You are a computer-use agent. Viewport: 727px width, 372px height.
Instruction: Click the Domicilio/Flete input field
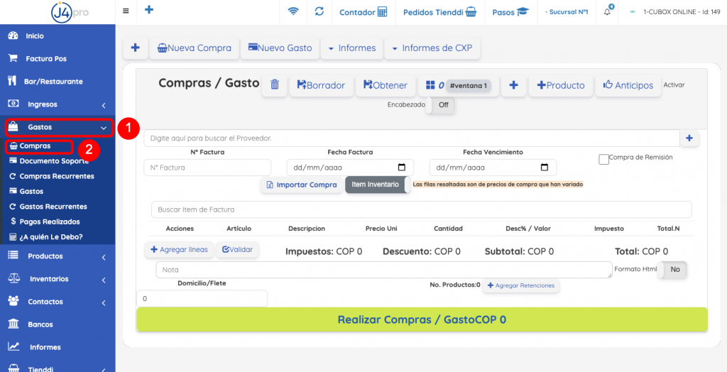(x=202, y=299)
